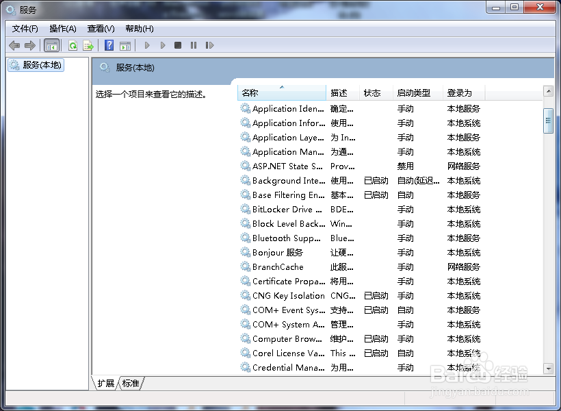Select the Bonjour 服务 row
Image resolution: width=561 pixels, height=411 pixels.
tap(361, 253)
